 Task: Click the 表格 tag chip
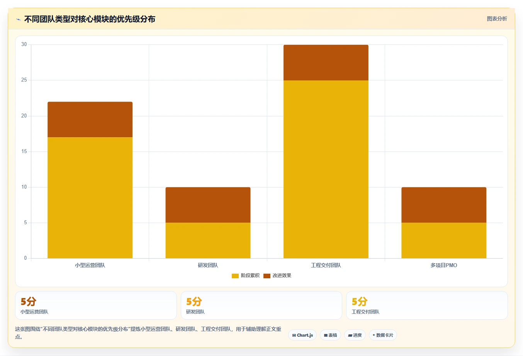click(330, 335)
